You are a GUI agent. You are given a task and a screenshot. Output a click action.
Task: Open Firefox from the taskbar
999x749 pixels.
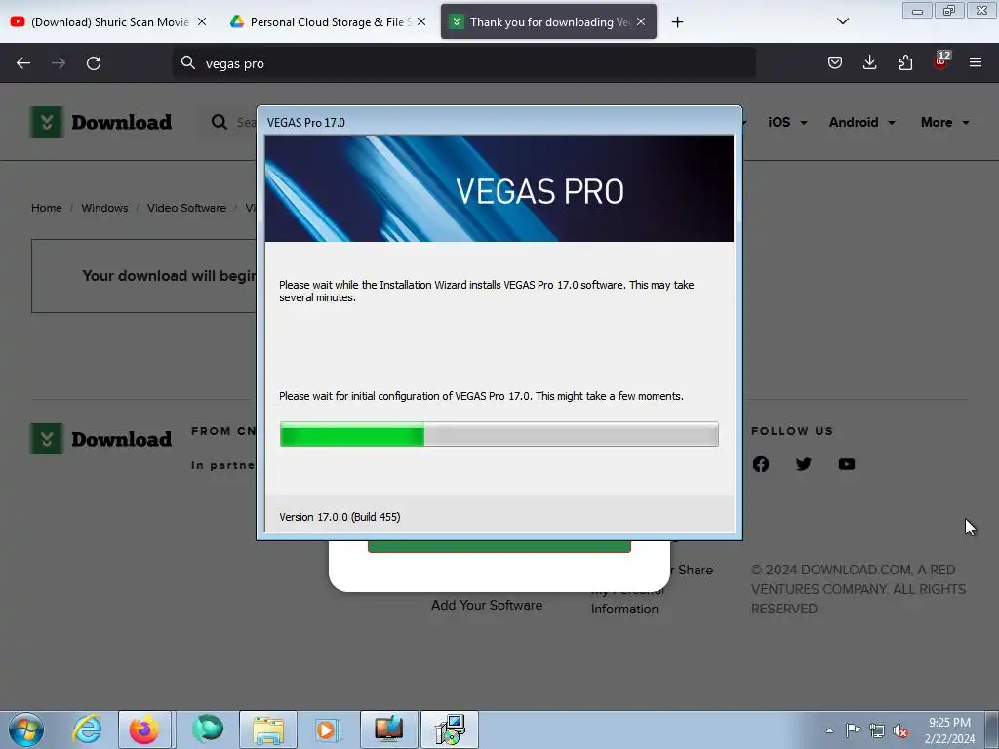pyautogui.click(x=144, y=729)
